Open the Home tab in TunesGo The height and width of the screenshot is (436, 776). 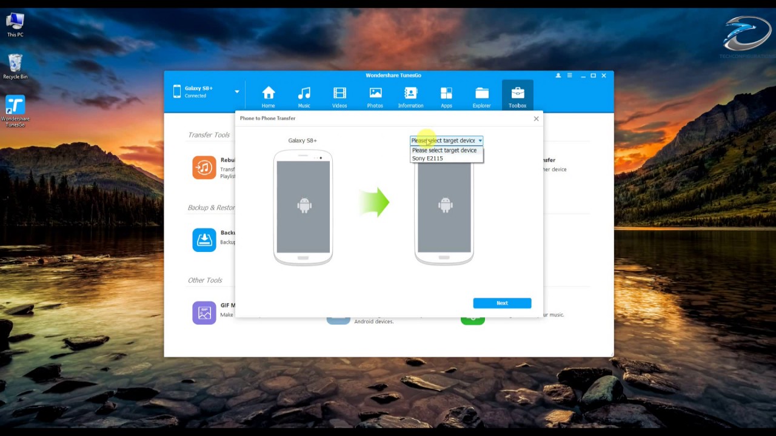[x=268, y=96]
